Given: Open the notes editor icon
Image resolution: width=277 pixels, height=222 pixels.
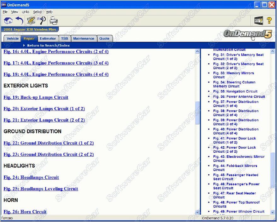Looking at the screenshot, I should tap(31, 21).
